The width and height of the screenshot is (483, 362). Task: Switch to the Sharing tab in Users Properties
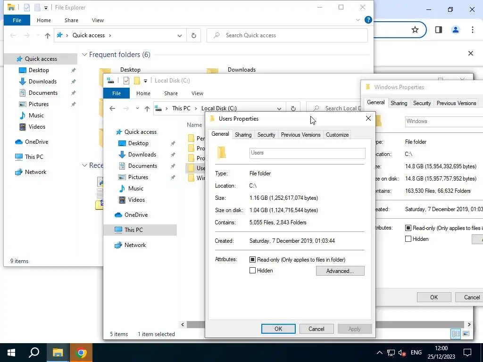243,135
